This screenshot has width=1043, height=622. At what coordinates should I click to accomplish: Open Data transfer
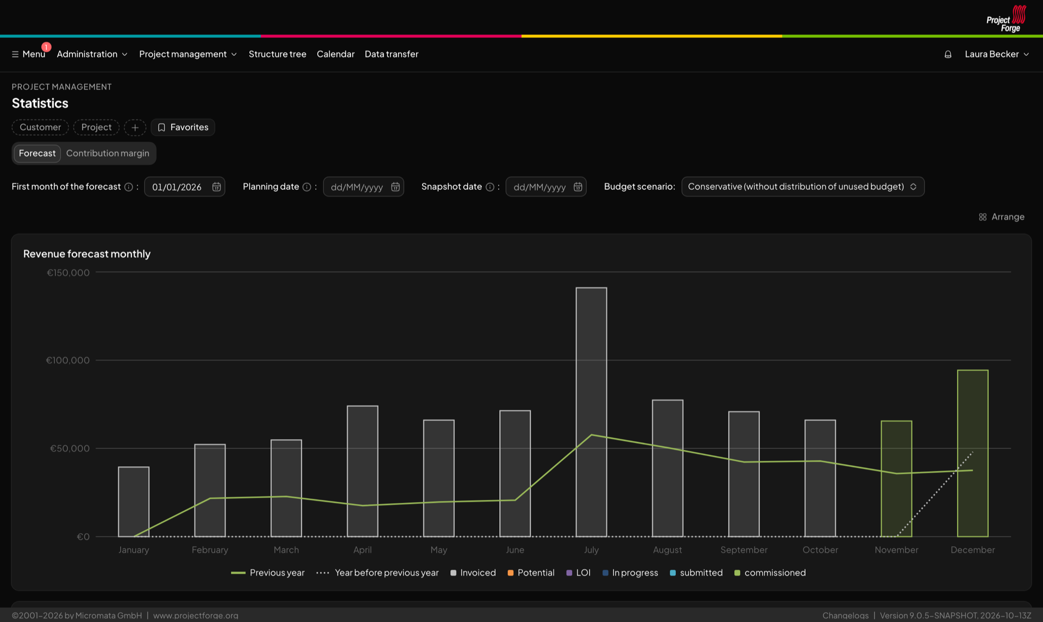392,54
